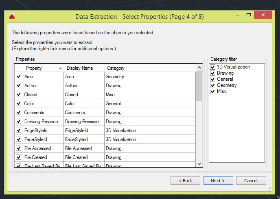
Task: Go back with the < Back button
Action: [x=185, y=181]
